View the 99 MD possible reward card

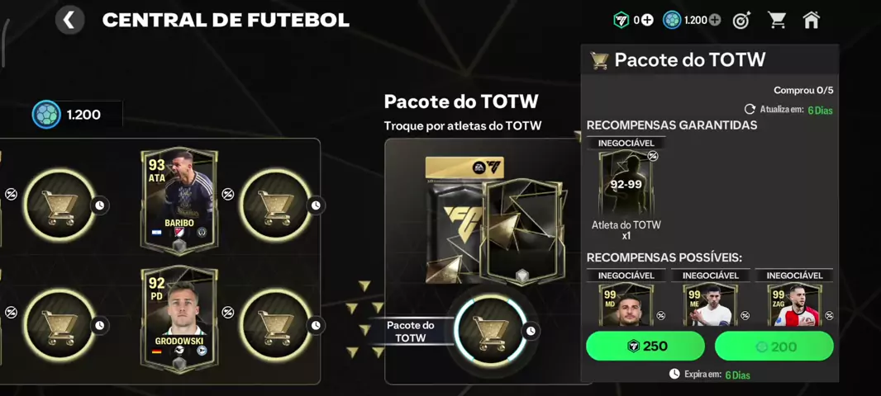pyautogui.click(x=626, y=304)
